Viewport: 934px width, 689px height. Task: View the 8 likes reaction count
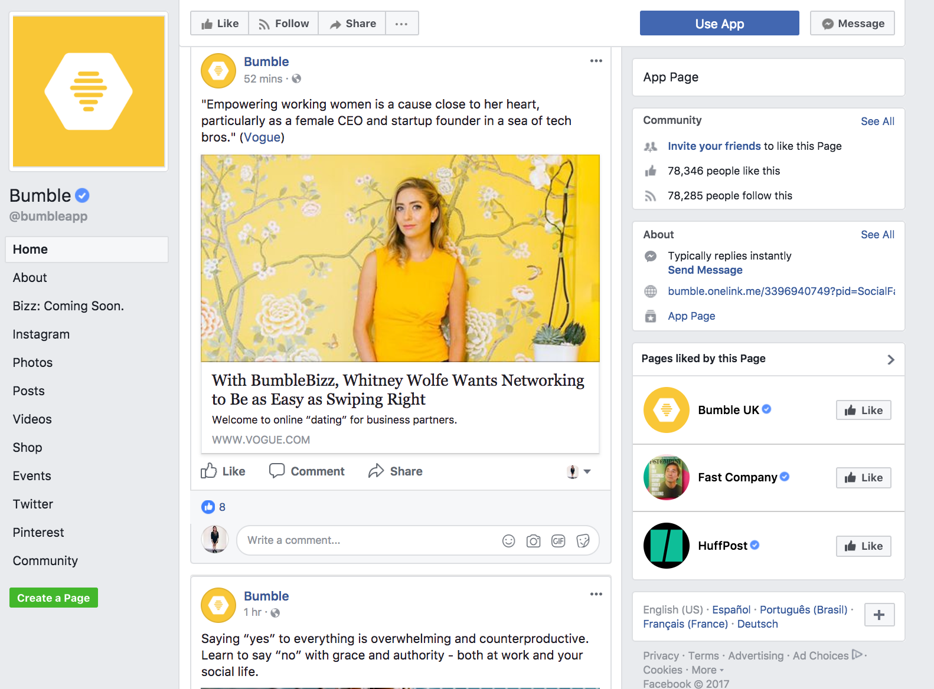click(x=214, y=507)
